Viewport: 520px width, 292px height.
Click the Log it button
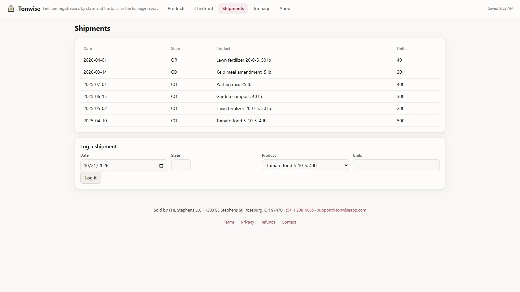[91, 178]
